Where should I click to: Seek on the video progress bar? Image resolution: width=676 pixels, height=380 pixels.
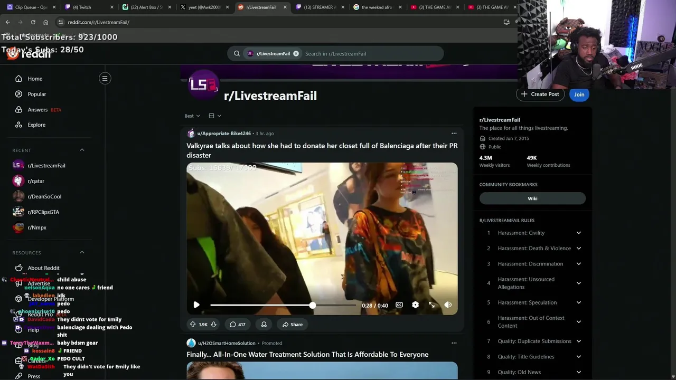click(x=283, y=305)
